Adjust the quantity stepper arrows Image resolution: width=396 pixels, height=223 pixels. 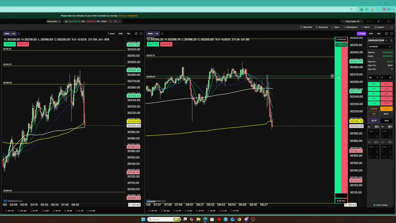tap(390, 77)
